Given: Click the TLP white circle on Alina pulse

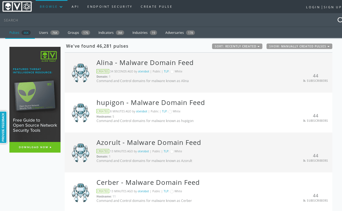Looking at the screenshot, I should 172,72.
